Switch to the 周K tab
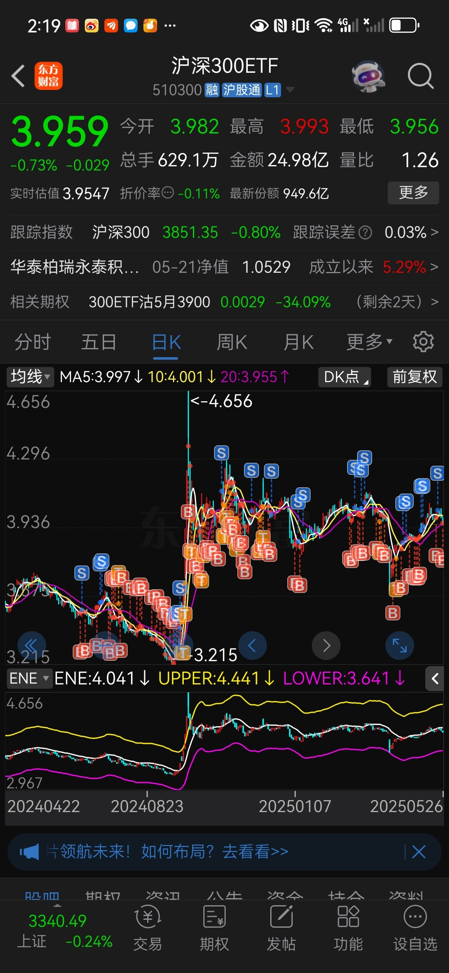 pos(232,343)
